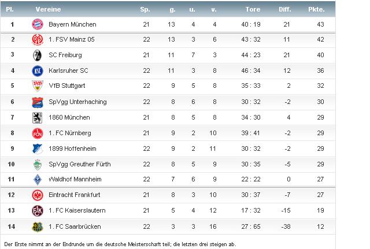
Task: Sort table by Pkte. column header
Action: [316, 9]
